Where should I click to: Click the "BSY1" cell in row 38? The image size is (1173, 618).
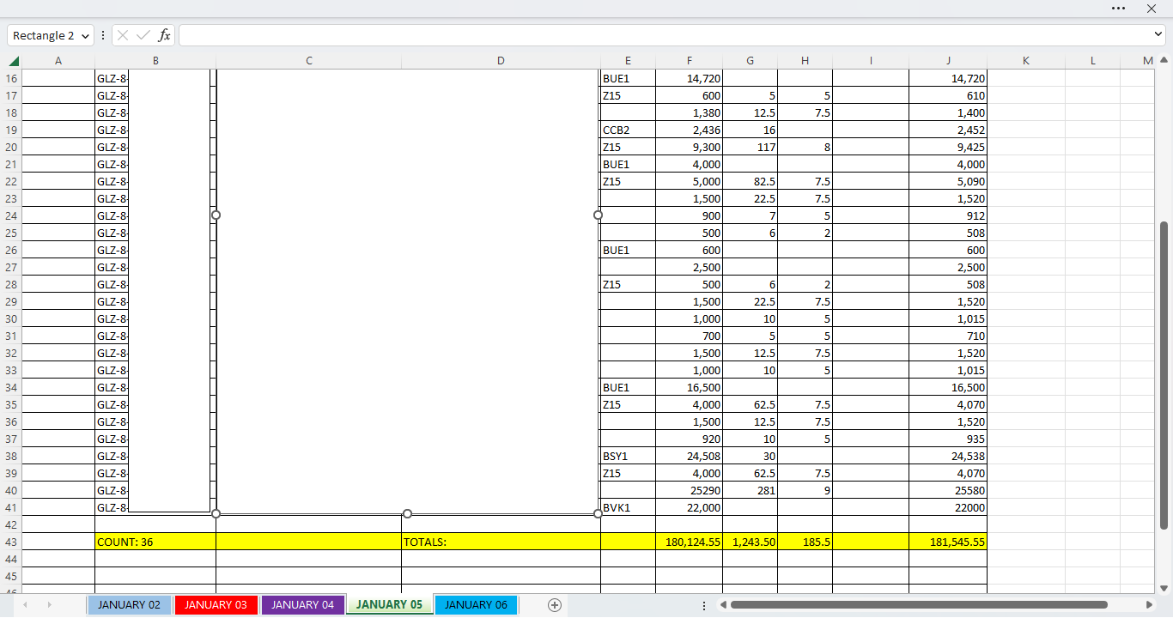628,456
